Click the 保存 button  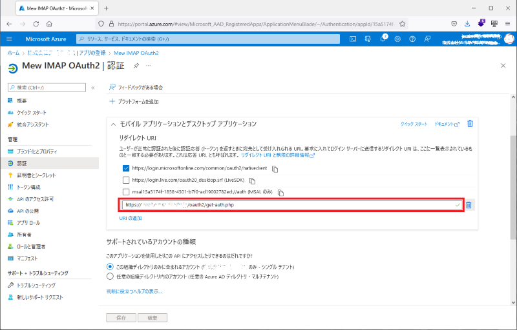pyautogui.click(x=121, y=318)
